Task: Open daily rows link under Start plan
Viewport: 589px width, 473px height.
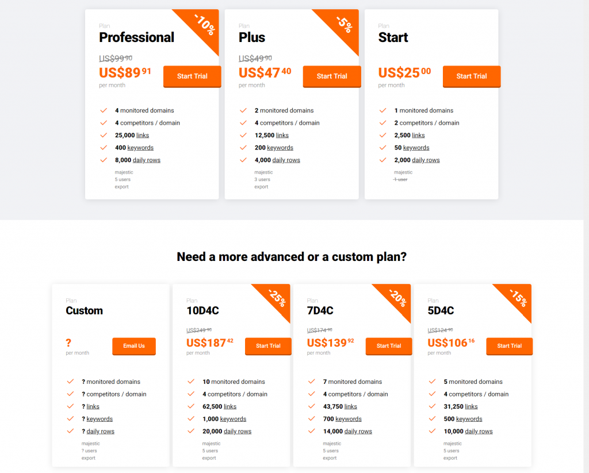Action: pyautogui.click(x=426, y=160)
